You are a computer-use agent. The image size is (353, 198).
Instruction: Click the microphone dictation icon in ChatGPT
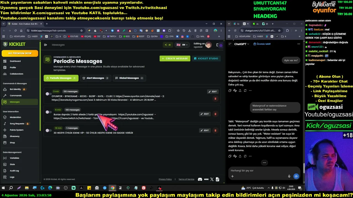(289, 176)
